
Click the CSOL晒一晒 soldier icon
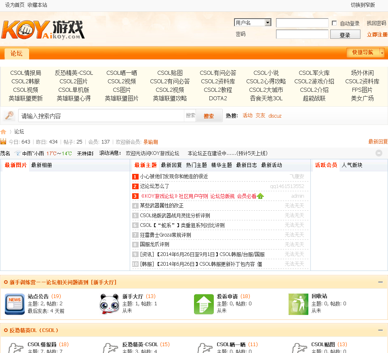[x=205, y=348]
